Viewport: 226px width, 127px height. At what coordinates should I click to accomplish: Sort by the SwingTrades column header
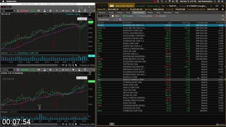(202, 23)
